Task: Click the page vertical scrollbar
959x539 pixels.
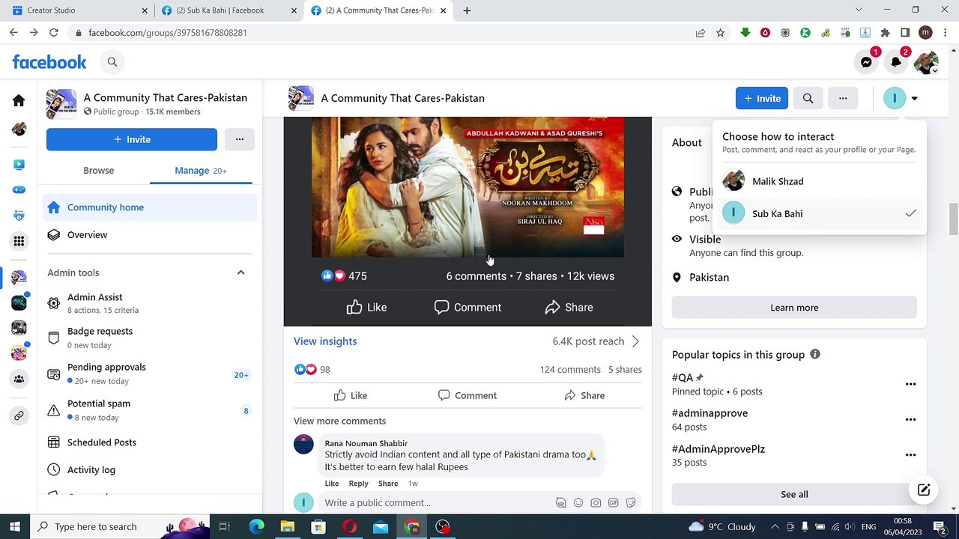Action: (953, 219)
